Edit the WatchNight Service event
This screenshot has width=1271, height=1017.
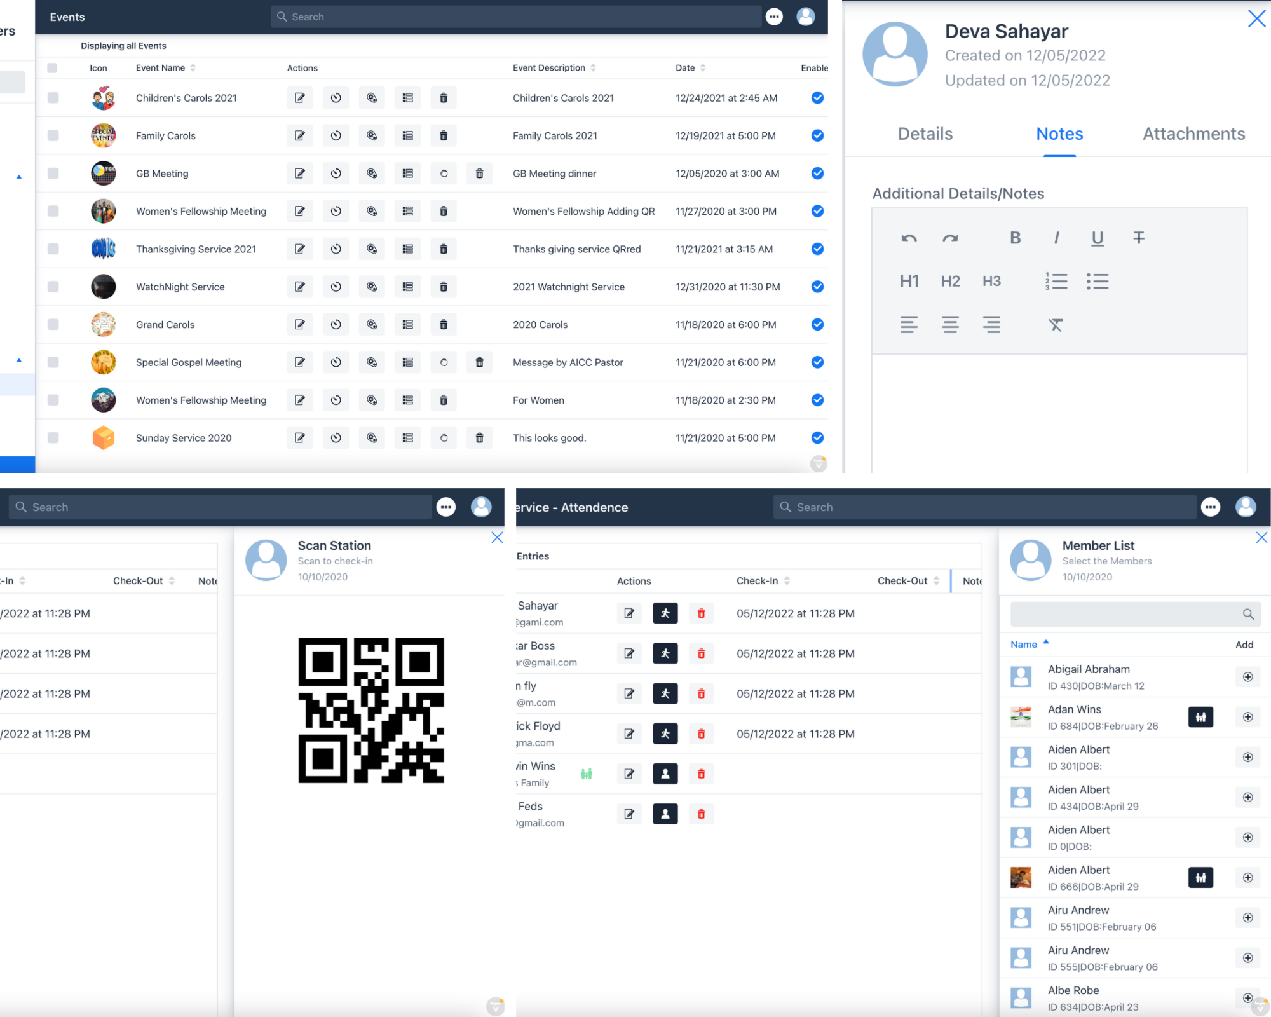(x=300, y=287)
